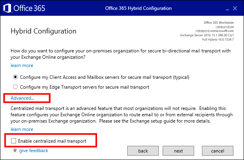
Task: Choose the Edge Transport servers radio button
Action: 15,87
